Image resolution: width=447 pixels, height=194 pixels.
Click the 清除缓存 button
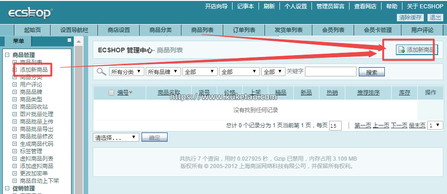tap(410, 18)
